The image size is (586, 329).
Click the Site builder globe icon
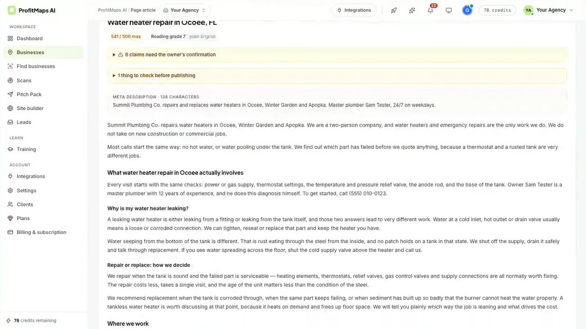point(11,108)
